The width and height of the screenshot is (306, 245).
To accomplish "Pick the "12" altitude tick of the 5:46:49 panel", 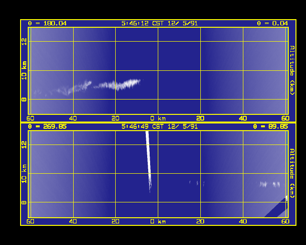I will 24,145.
